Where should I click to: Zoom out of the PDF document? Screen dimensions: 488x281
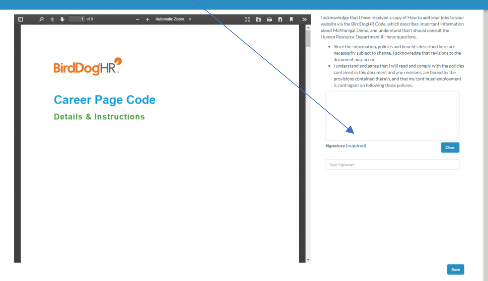pyautogui.click(x=137, y=19)
